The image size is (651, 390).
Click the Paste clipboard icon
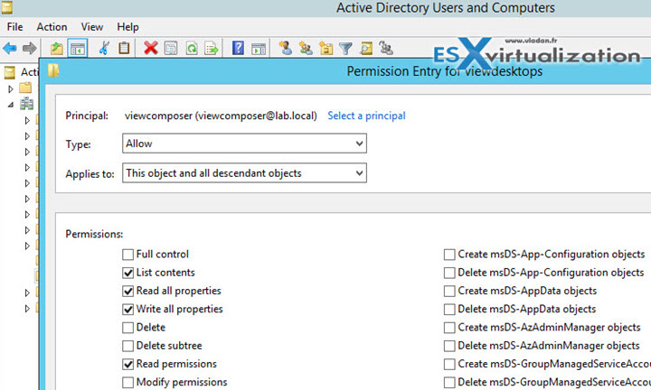pos(124,48)
